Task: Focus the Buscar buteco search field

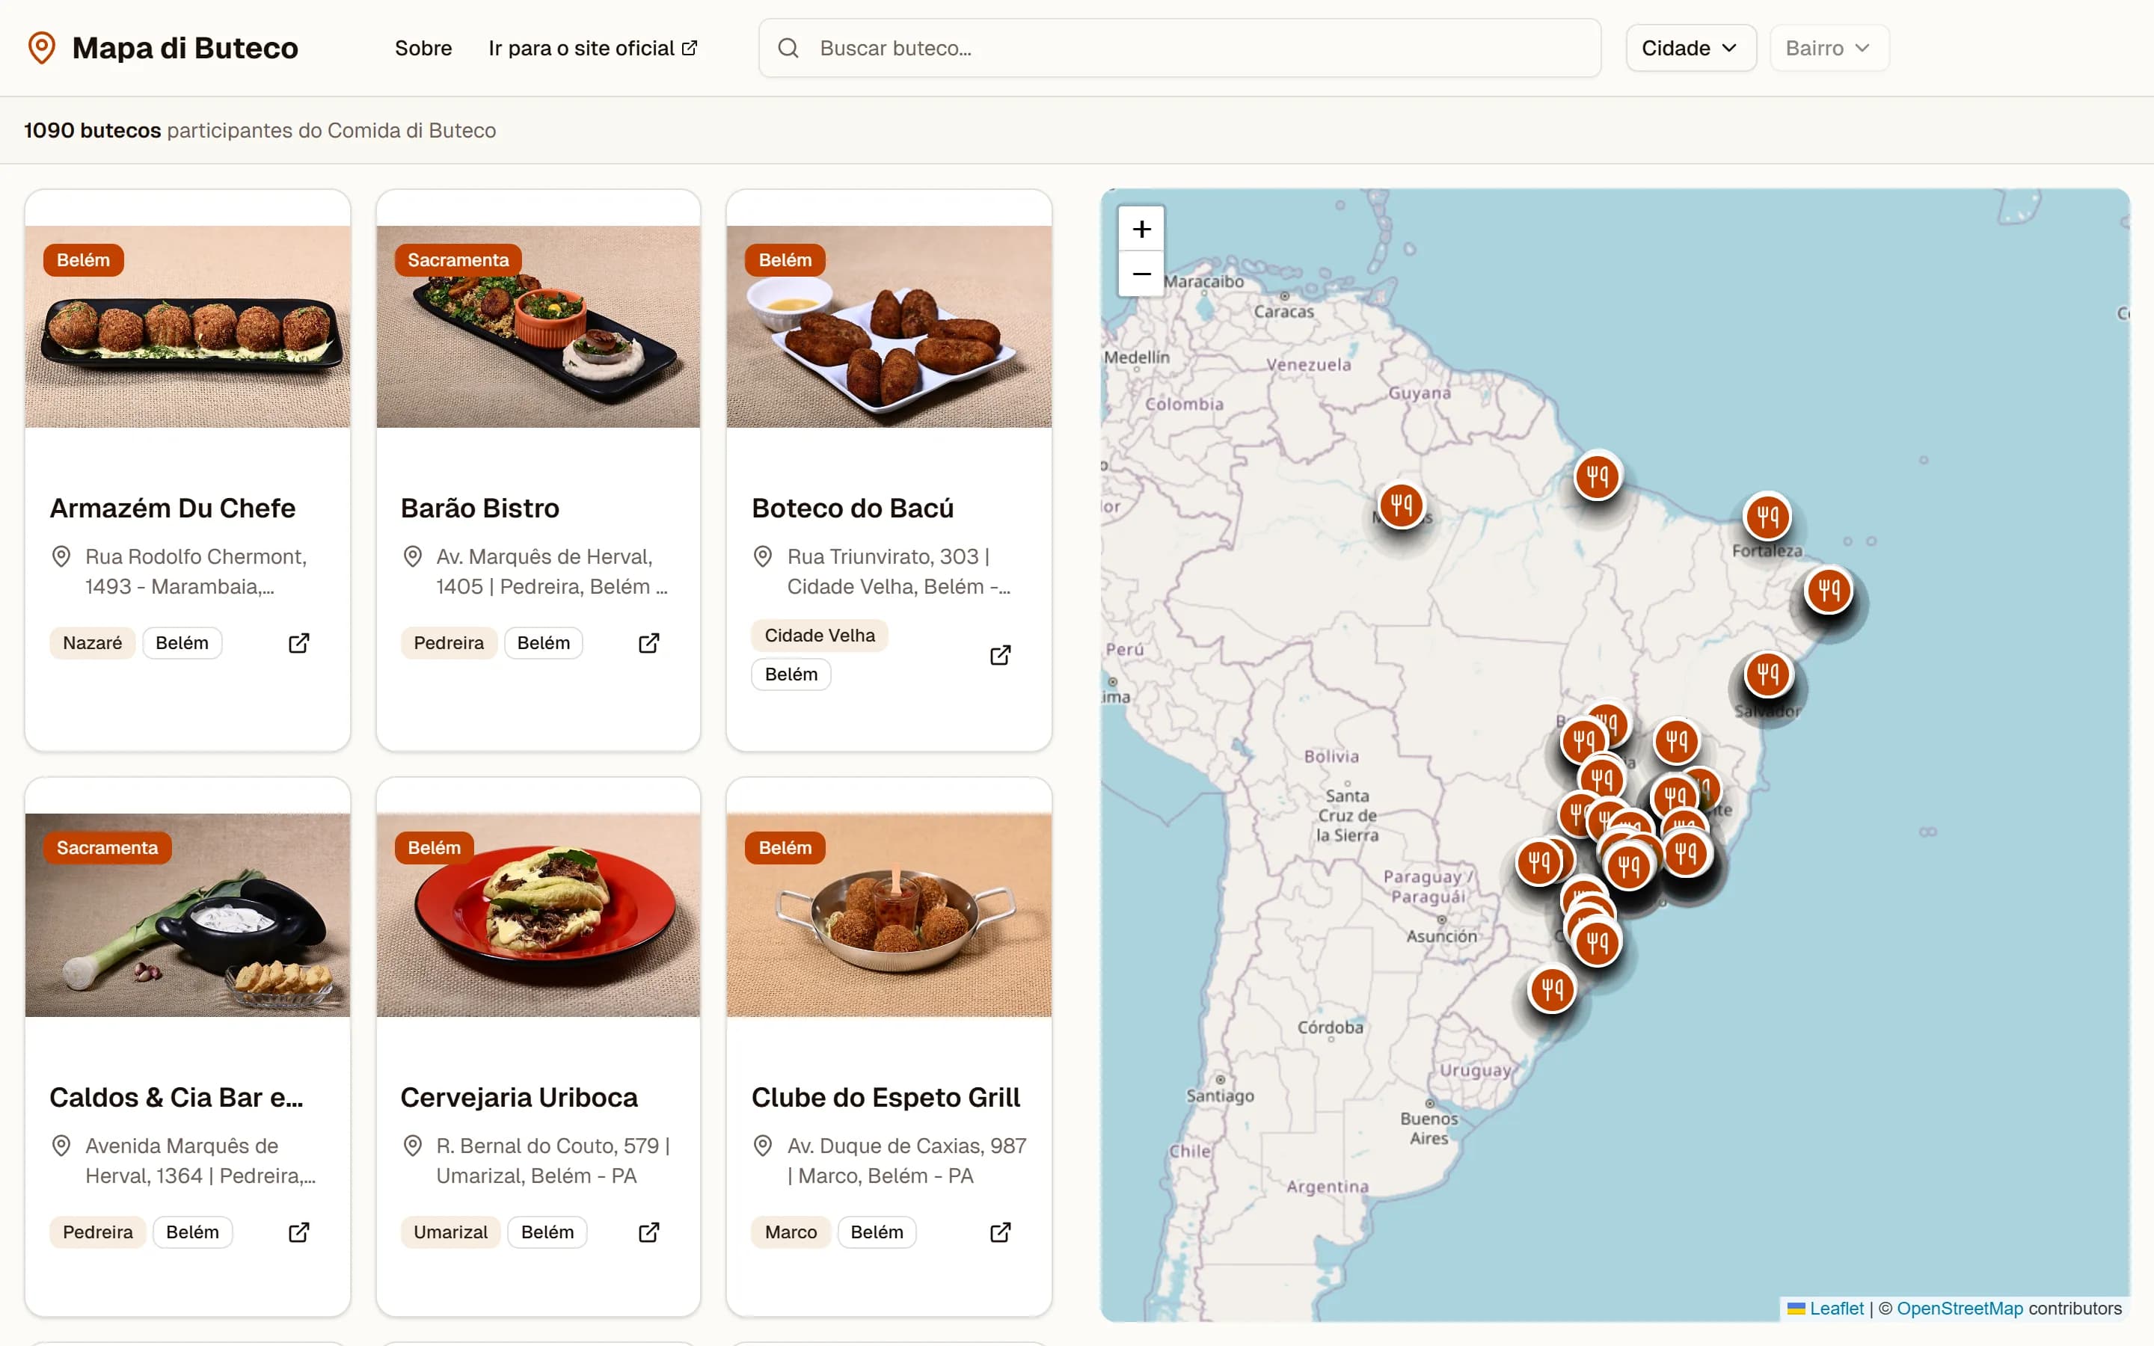Action: pyautogui.click(x=1179, y=48)
